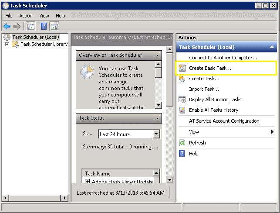The width and height of the screenshot is (280, 213).
Task: Click the Back arrow toolbar icon
Action: point(7,26)
